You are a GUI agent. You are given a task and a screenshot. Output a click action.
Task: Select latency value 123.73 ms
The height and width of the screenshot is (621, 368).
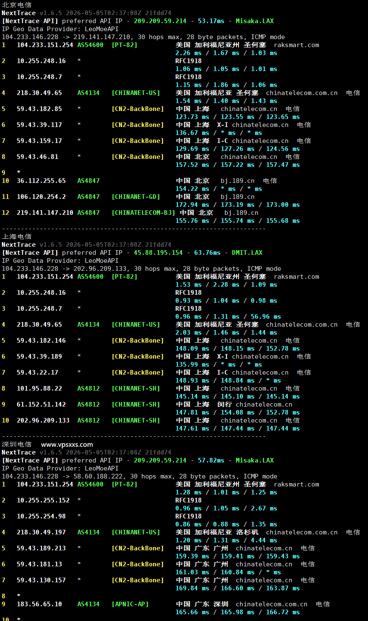(x=192, y=117)
